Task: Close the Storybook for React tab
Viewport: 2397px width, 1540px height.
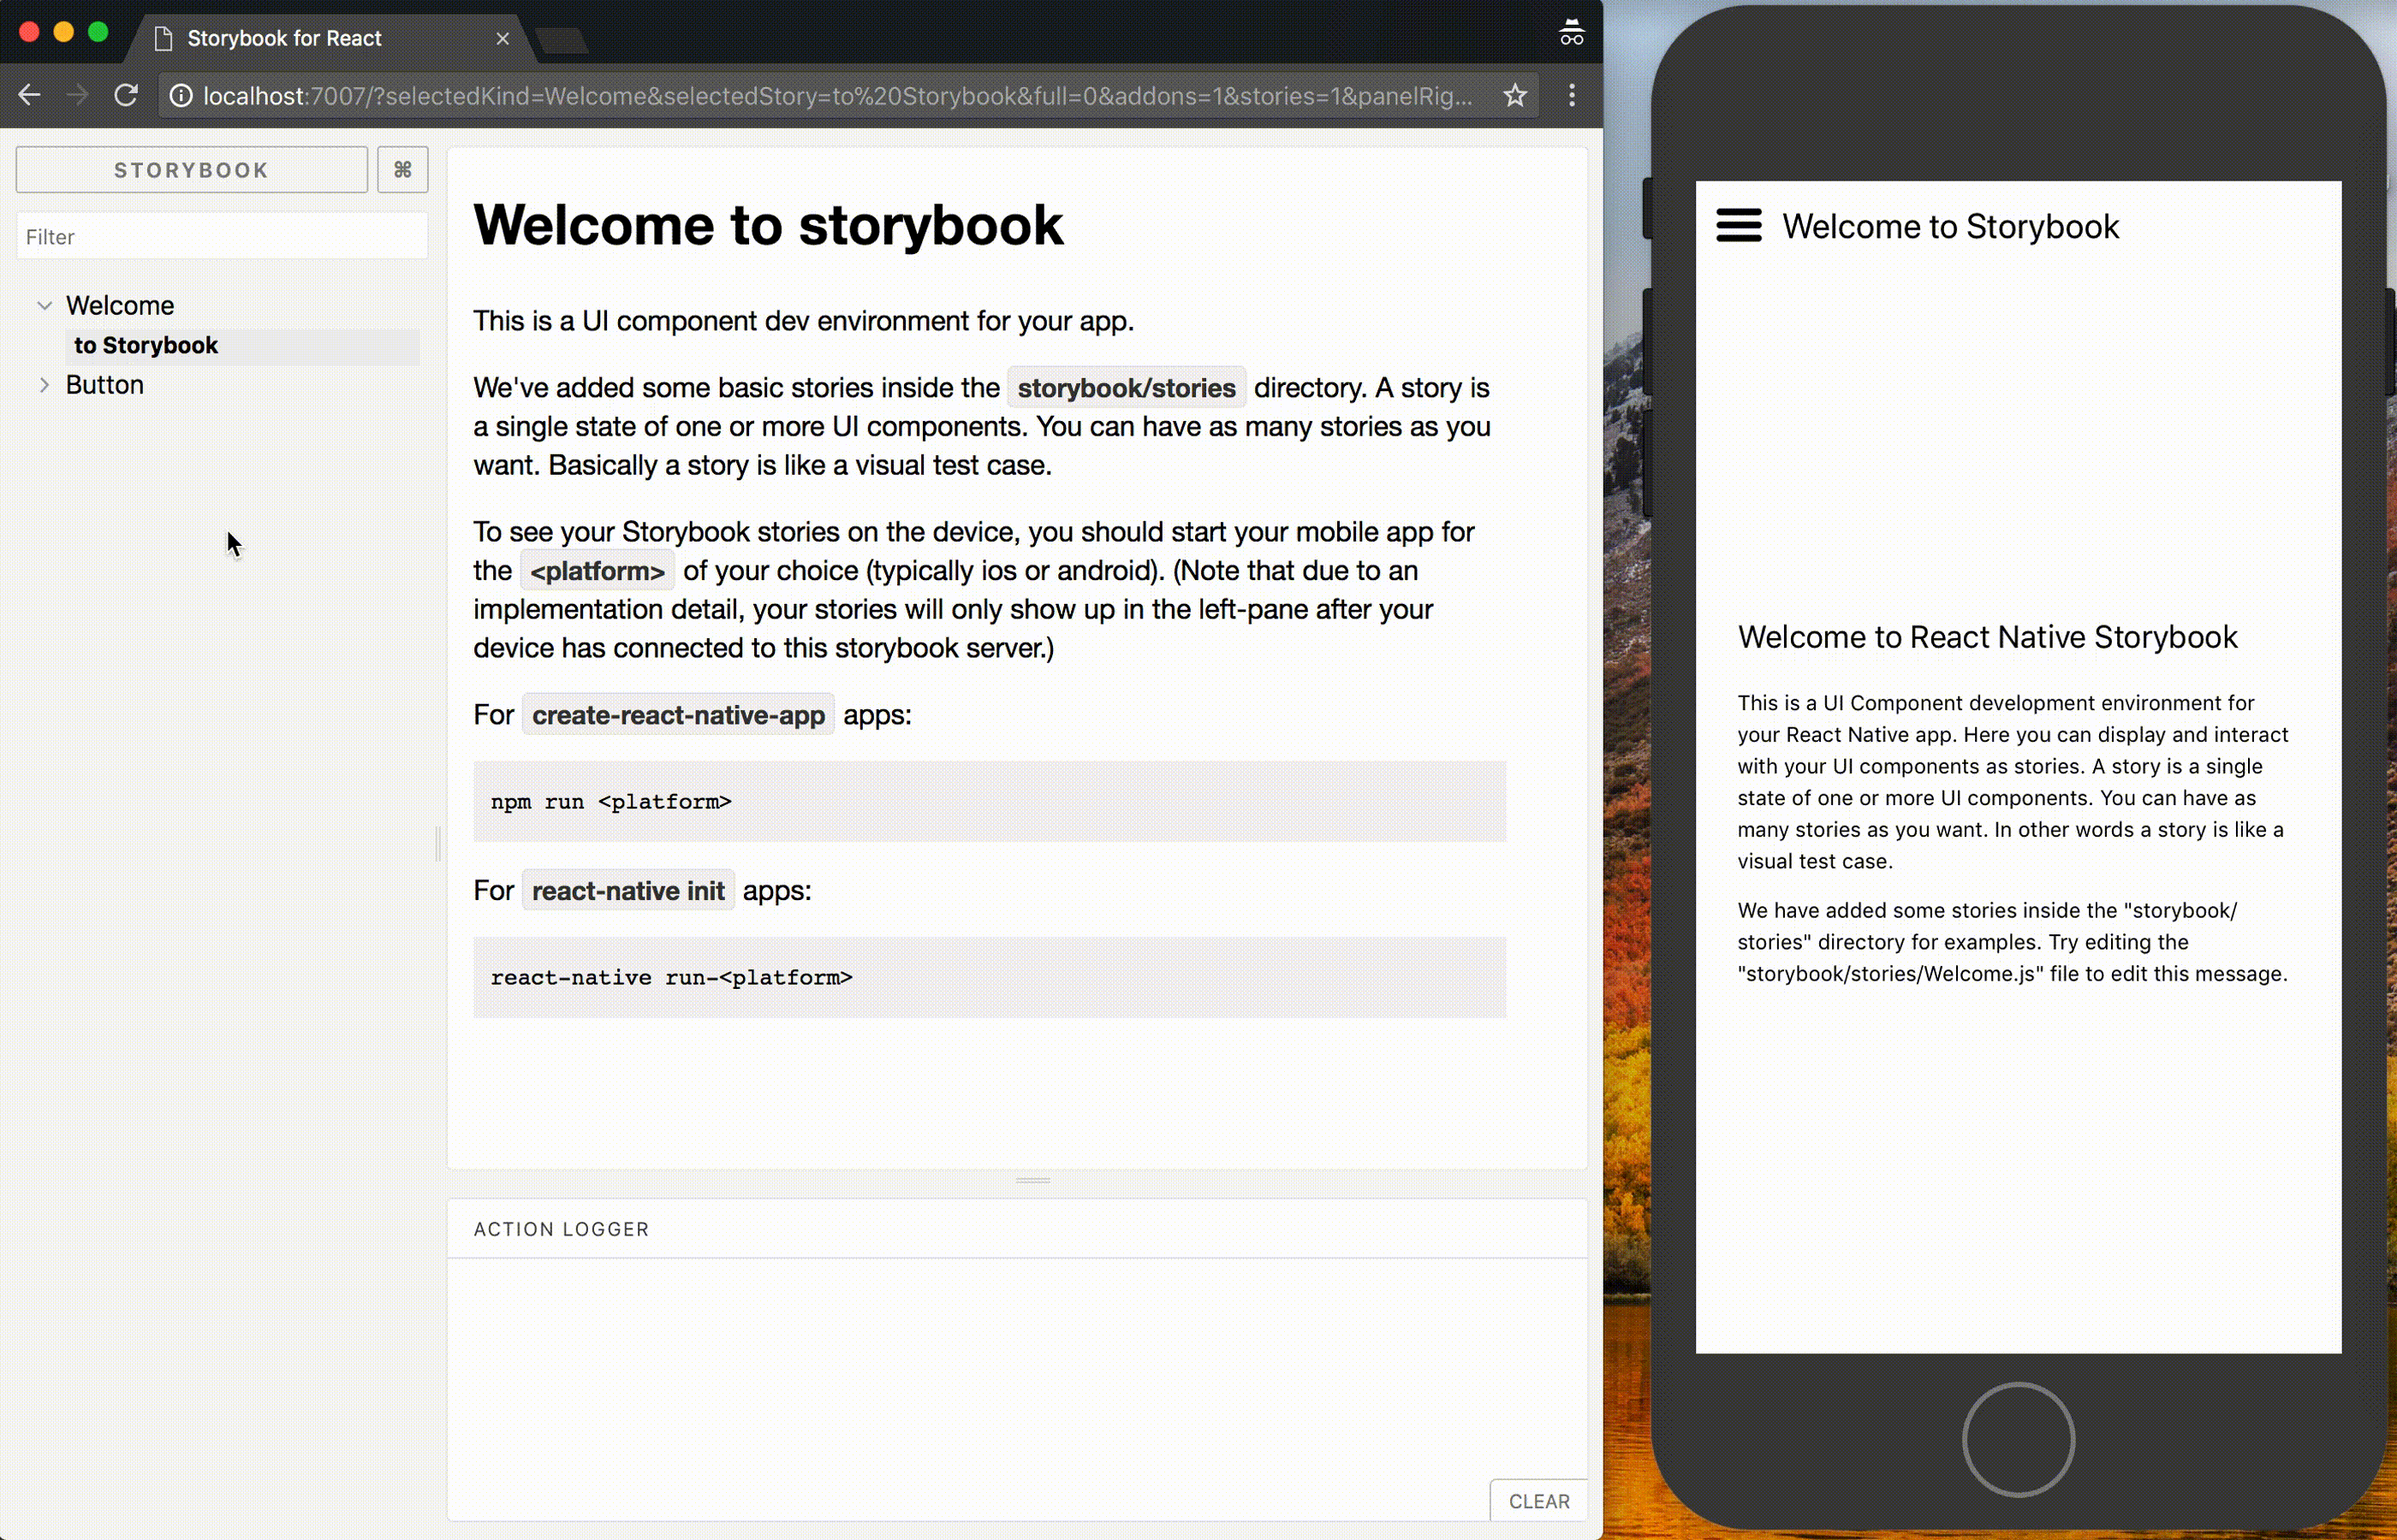Action: [503, 39]
